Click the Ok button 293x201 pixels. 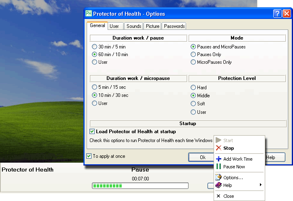coord(201,157)
